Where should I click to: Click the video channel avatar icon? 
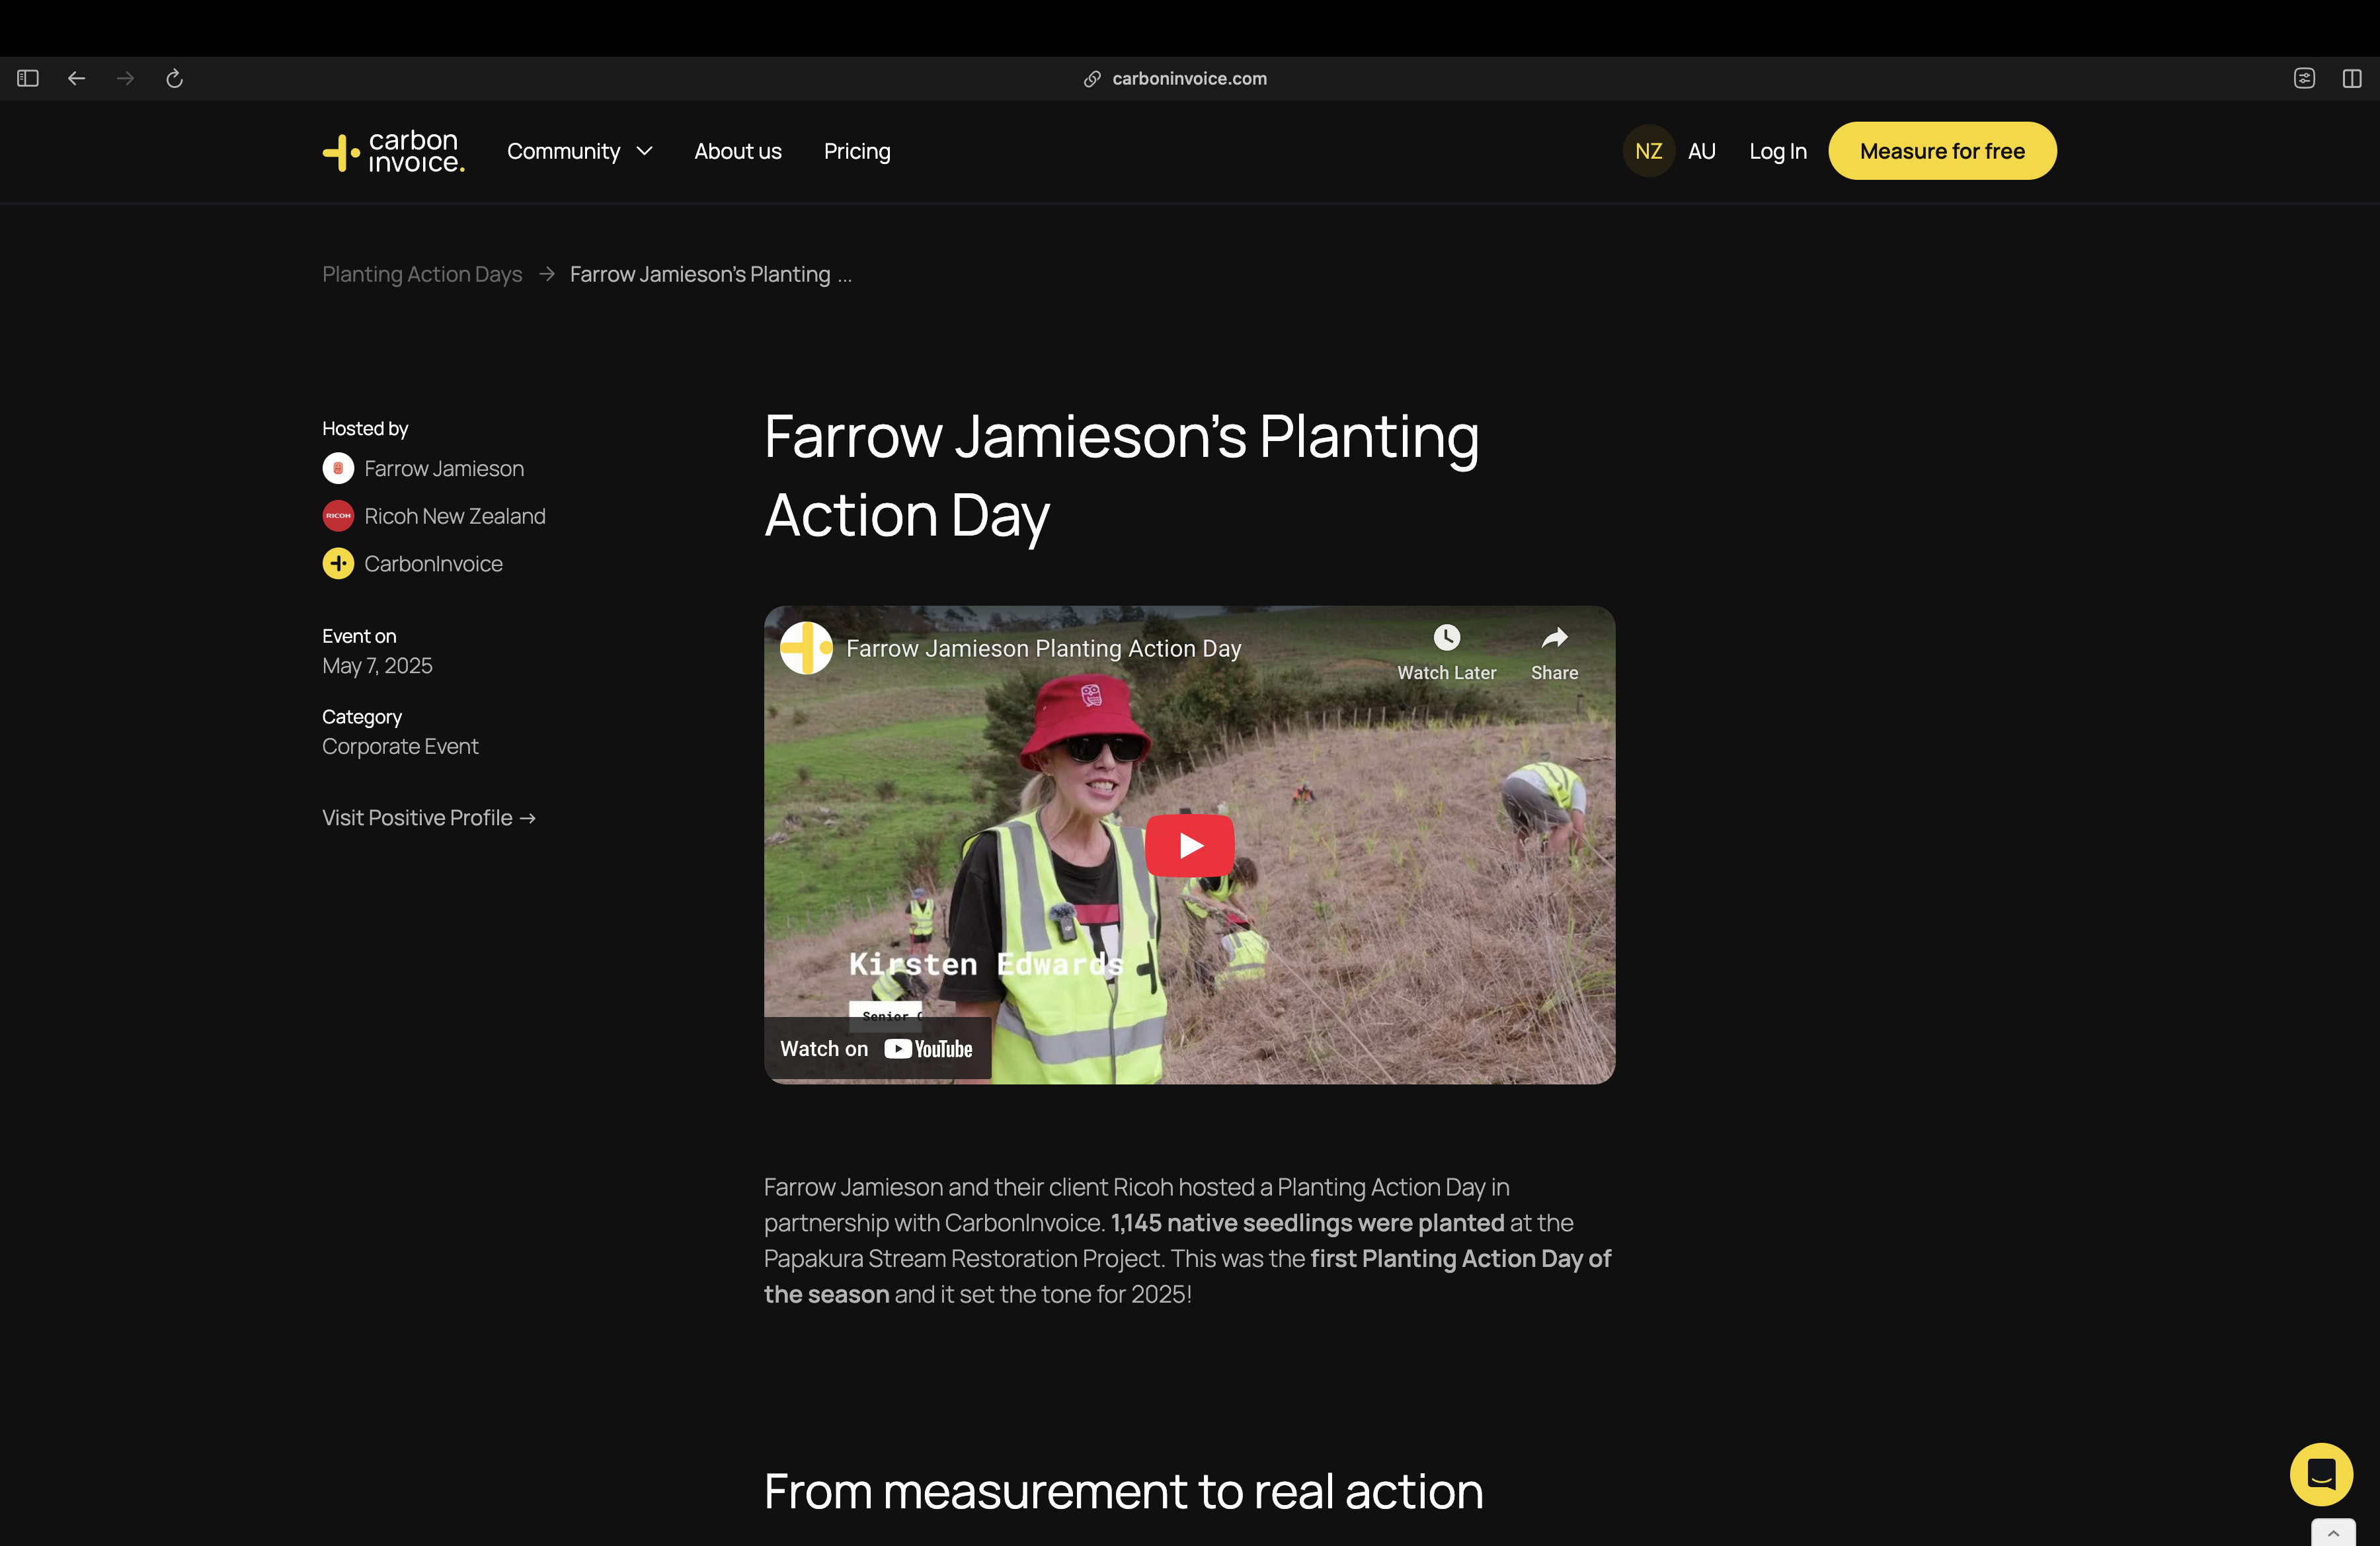[806, 648]
